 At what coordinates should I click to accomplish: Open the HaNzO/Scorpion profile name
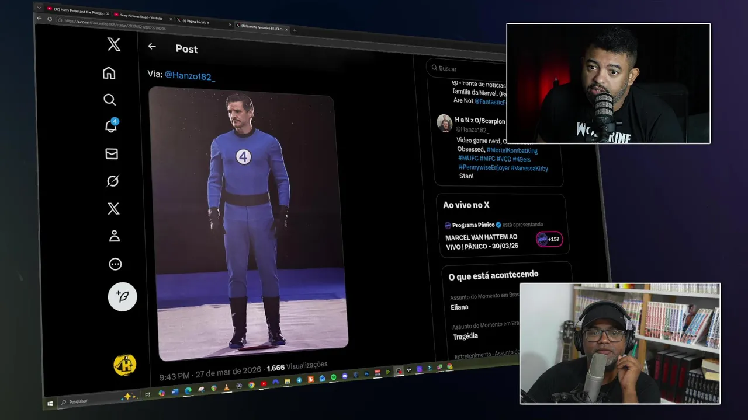click(x=479, y=120)
